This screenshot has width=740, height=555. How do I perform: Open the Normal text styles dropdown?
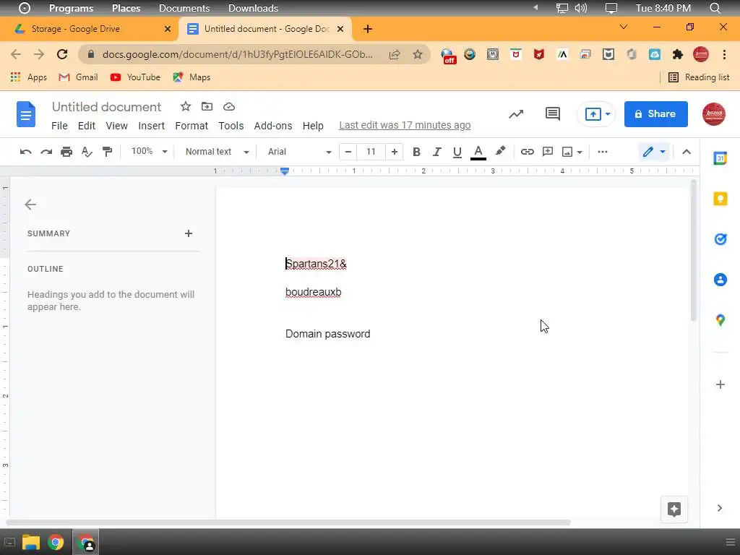217,152
